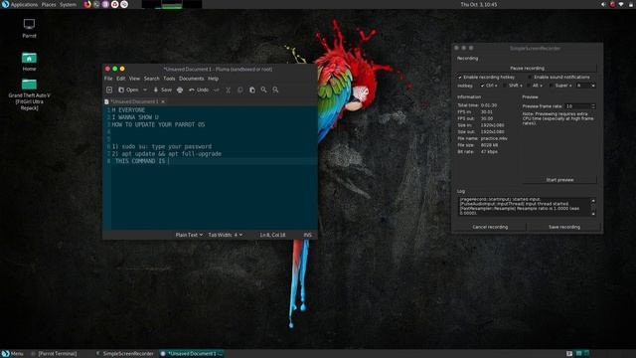The image size is (636, 358).
Task: Open the Search menu in Pluma
Action: pos(152,79)
